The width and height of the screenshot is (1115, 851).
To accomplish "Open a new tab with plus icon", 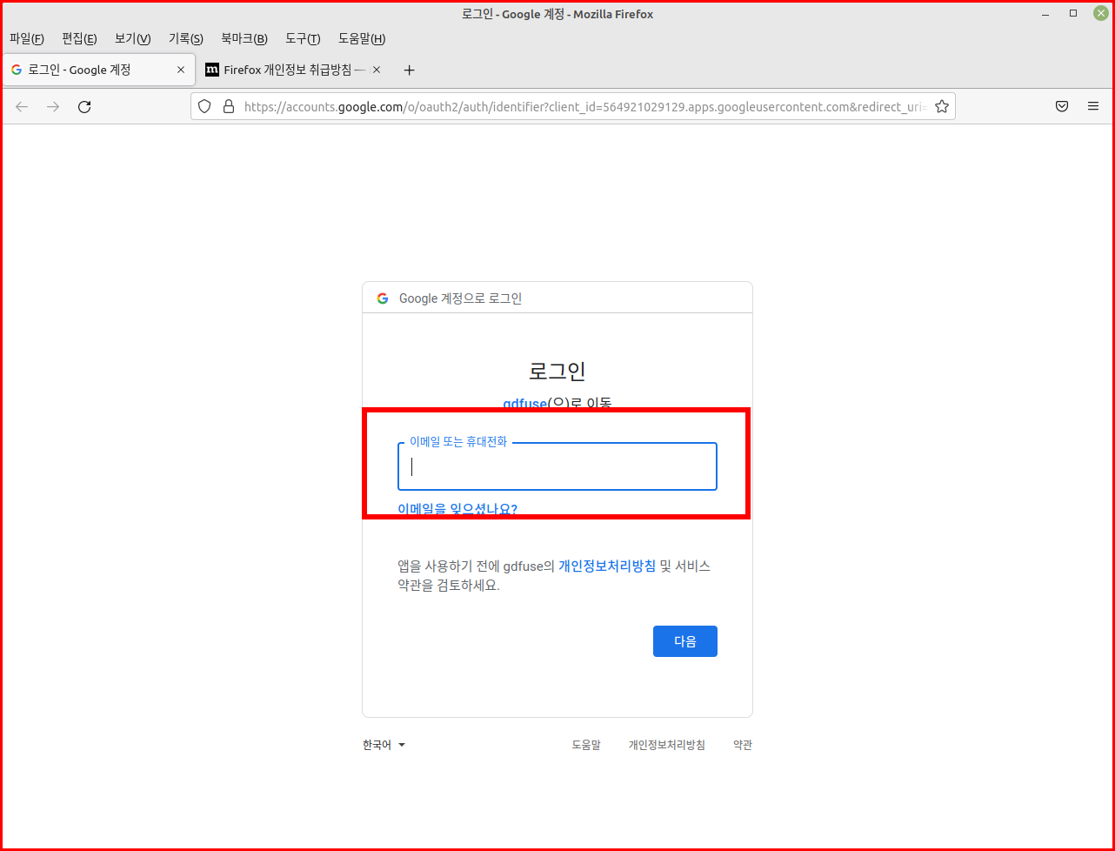I will coord(410,70).
